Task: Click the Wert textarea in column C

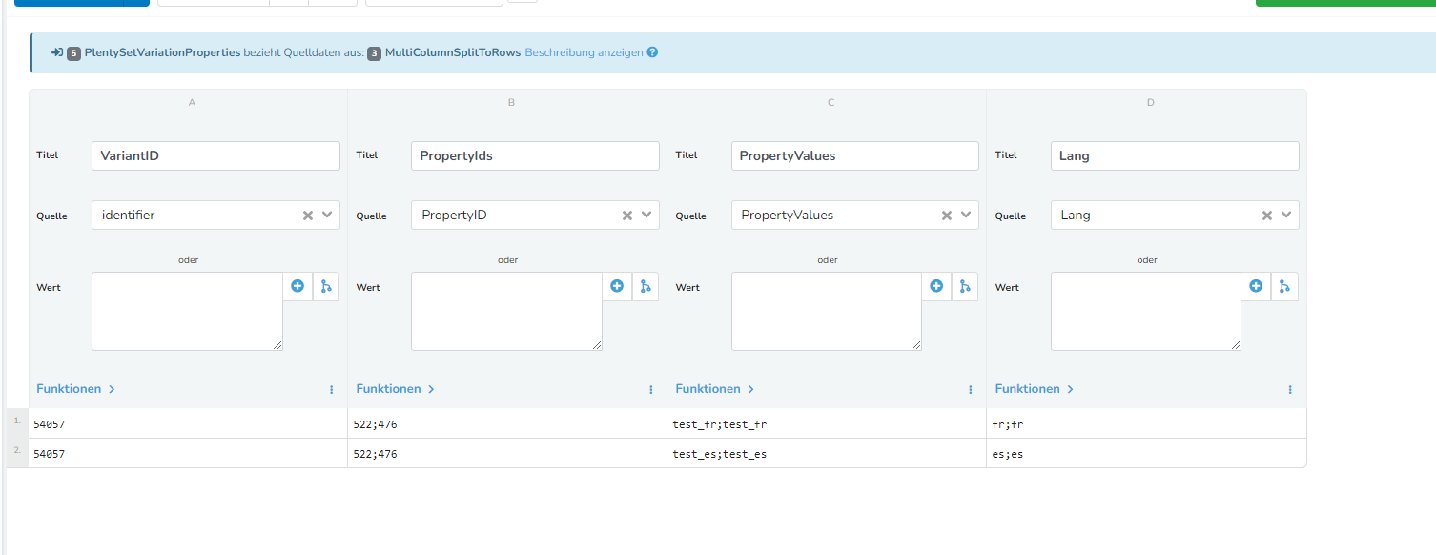Action: point(827,311)
